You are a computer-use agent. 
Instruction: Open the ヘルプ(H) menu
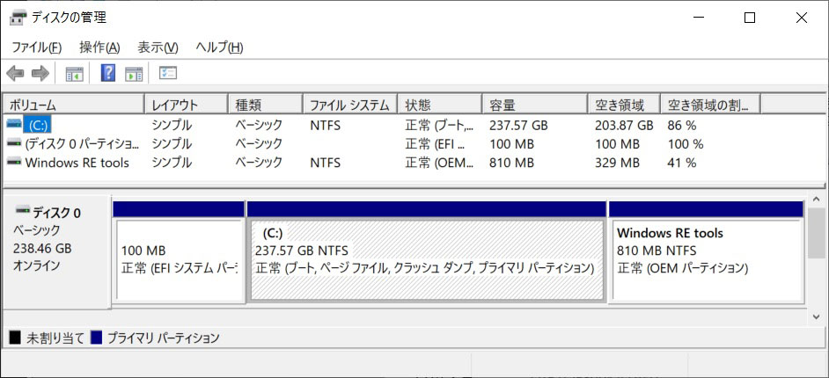[219, 47]
